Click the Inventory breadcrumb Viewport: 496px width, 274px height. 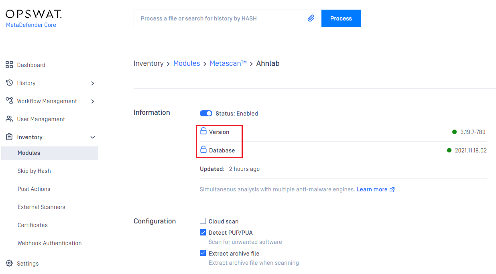tap(148, 63)
